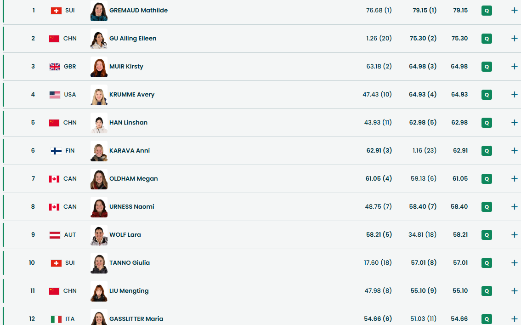Expand MUIR Kirsty's row plus icon
Image resolution: width=521 pixels, height=325 pixels.
(x=514, y=67)
